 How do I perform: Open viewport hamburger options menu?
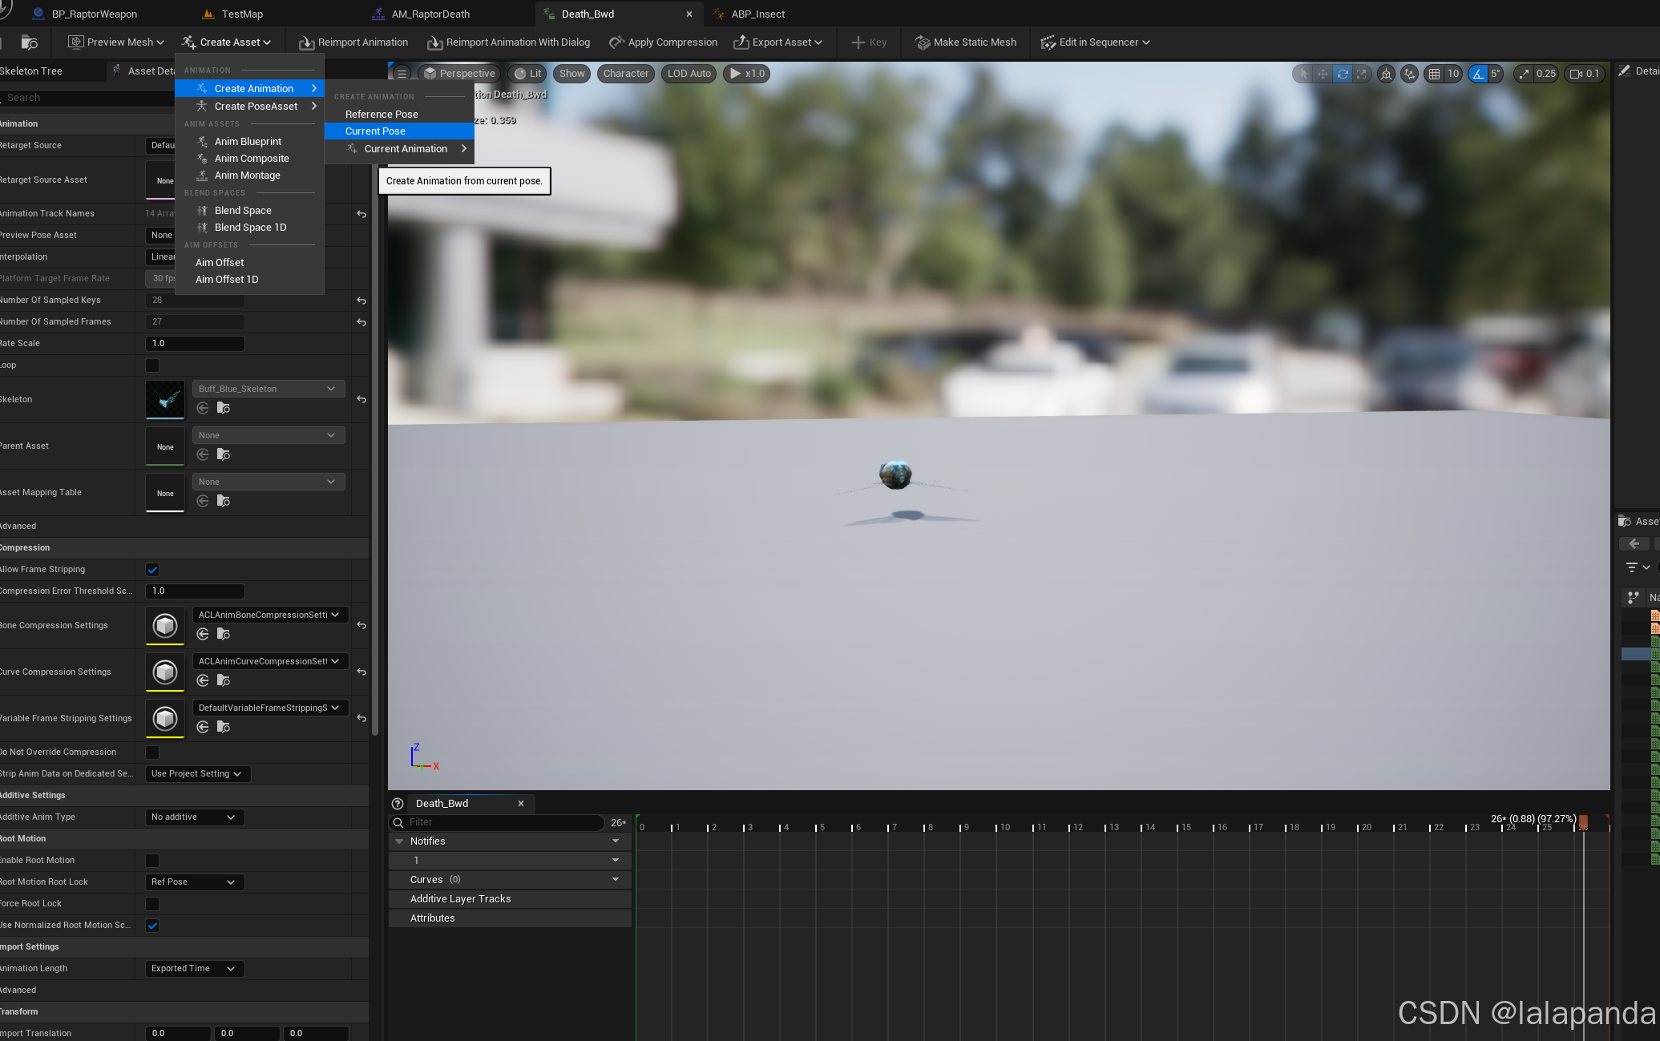click(402, 74)
